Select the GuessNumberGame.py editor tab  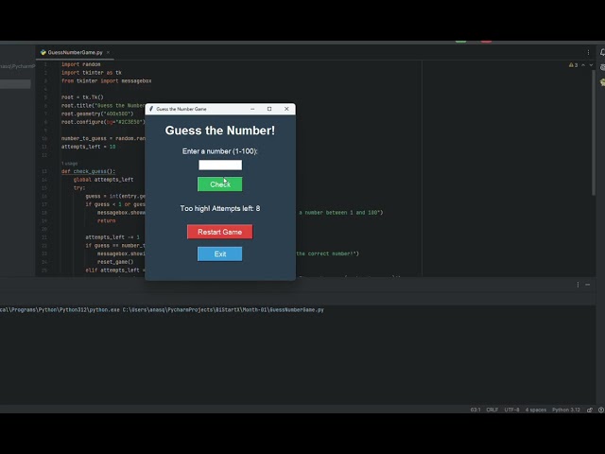point(75,53)
